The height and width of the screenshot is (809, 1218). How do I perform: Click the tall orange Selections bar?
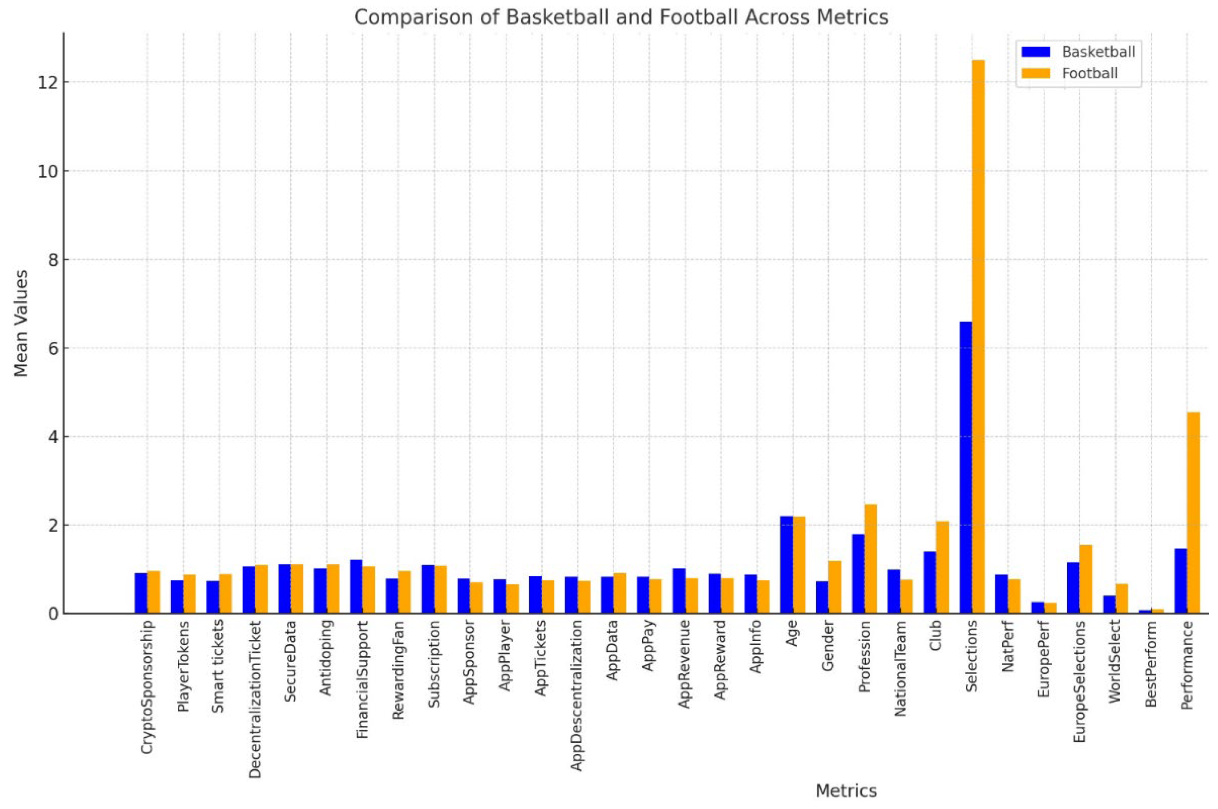point(978,335)
